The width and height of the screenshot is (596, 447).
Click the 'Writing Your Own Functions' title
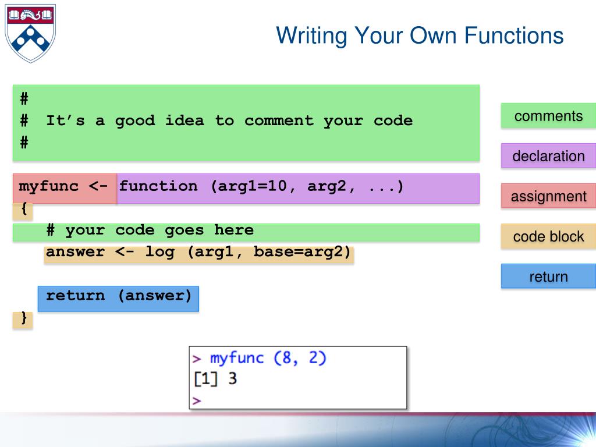420,36
